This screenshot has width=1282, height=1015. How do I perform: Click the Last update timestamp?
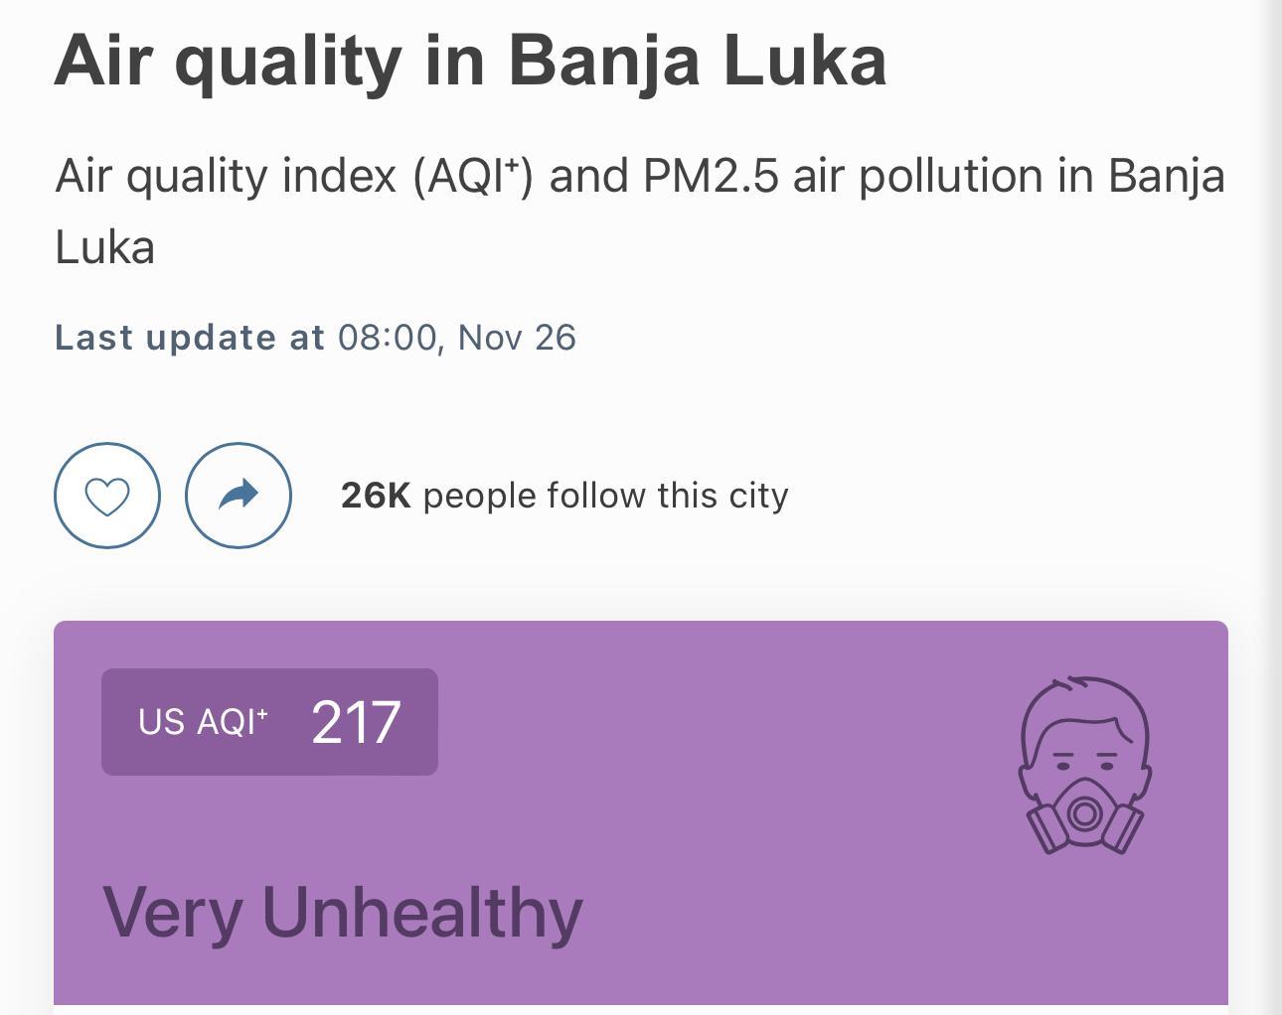pyautogui.click(x=315, y=338)
